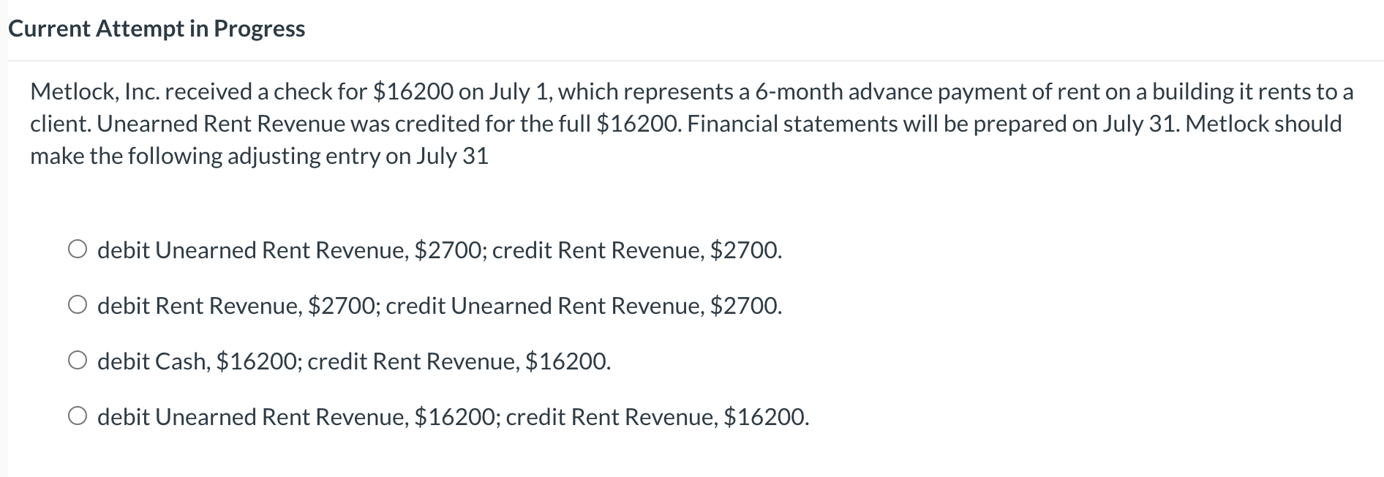Select 'debit Unearned Rent Revenue, $2700; credit Rent Revenue, $2700'
Screen dimensions: 1384x477
(78, 249)
